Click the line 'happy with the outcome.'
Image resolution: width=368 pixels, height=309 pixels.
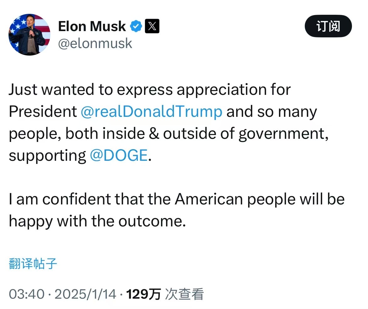pos(96,221)
